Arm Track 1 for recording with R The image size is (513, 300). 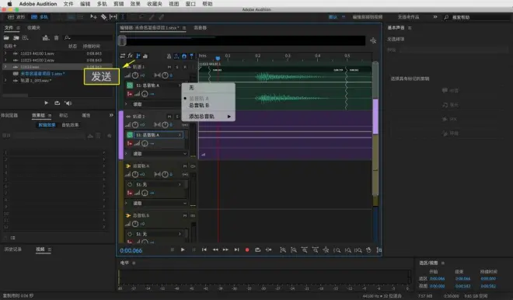click(185, 67)
